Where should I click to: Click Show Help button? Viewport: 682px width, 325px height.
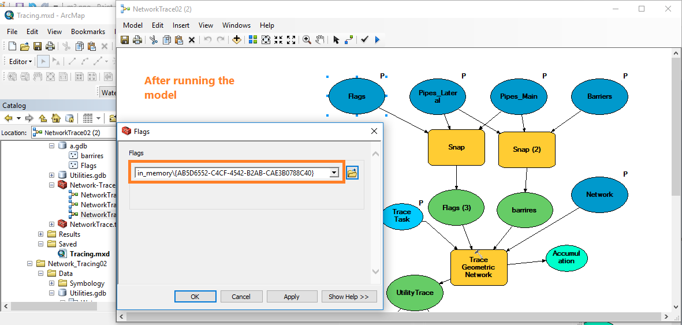click(x=349, y=296)
